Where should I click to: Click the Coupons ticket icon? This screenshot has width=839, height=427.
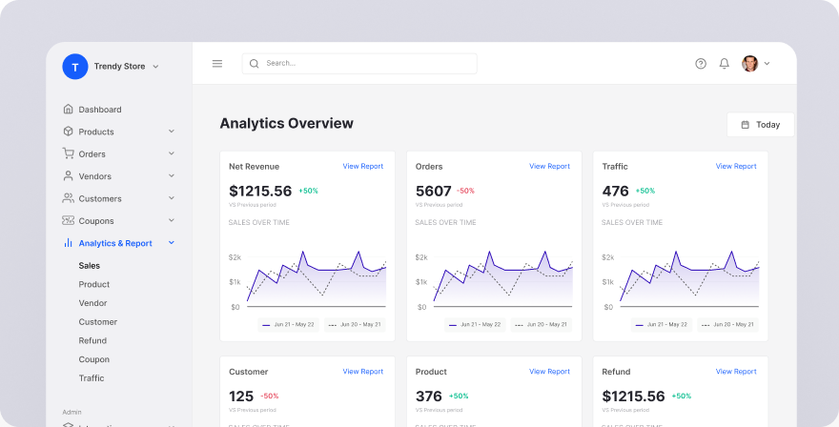tap(68, 220)
